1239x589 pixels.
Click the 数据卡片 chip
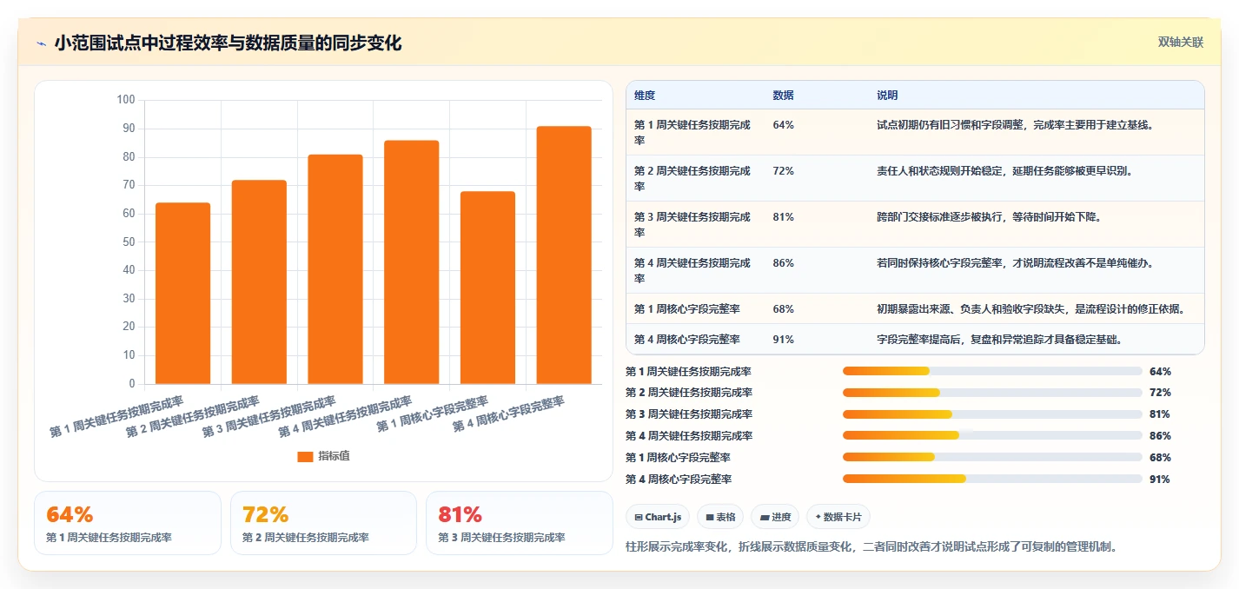838,517
